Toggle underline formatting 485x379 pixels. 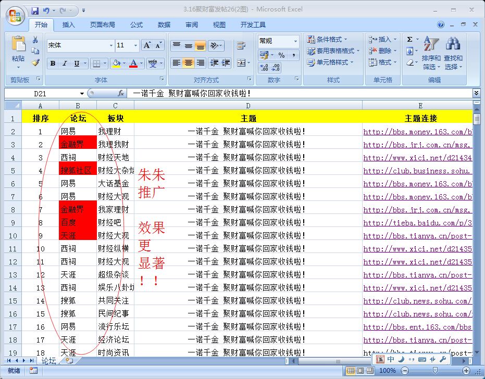pos(77,64)
